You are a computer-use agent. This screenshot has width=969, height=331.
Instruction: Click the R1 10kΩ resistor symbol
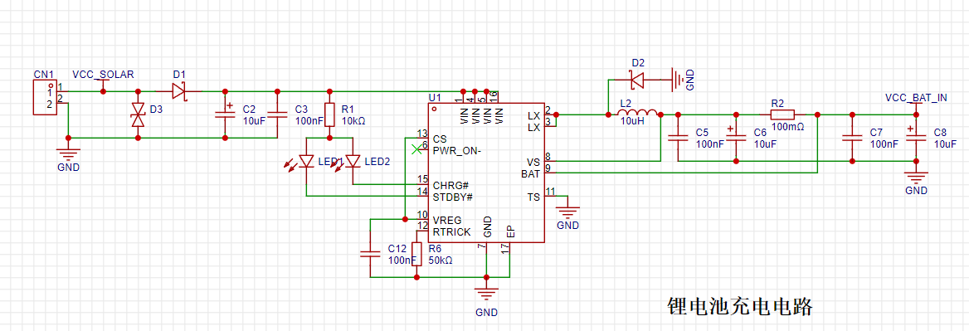330,114
